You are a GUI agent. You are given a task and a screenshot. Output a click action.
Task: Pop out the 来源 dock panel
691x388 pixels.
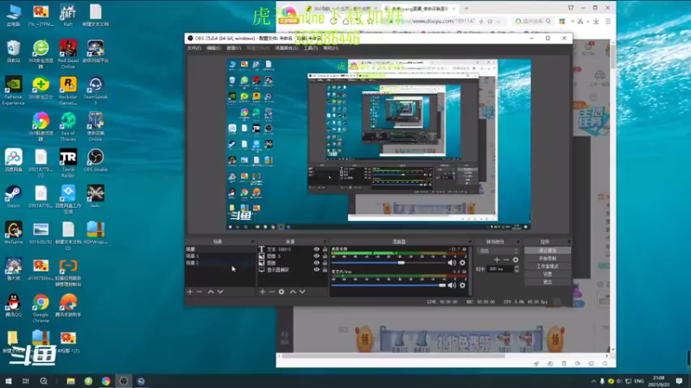coord(325,241)
